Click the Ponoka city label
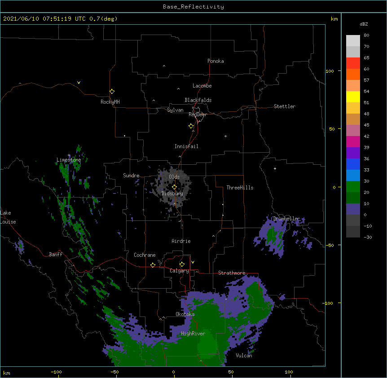Viewport: 387px width, 378px height. click(215, 61)
